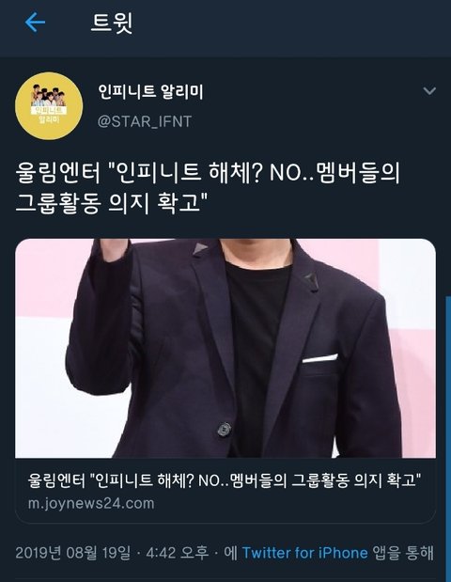
Task: Tap the 4:42 오후 time text
Action: pyautogui.click(x=177, y=553)
